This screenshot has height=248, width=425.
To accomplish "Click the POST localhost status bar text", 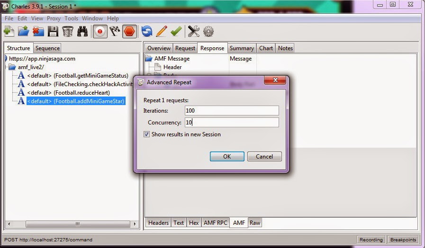I will pos(48,239).
